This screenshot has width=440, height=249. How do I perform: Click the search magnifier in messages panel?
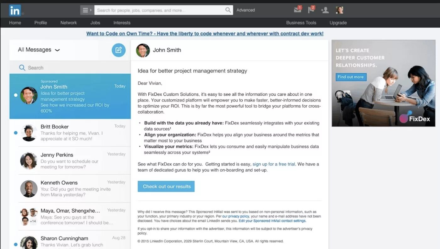[22, 68]
